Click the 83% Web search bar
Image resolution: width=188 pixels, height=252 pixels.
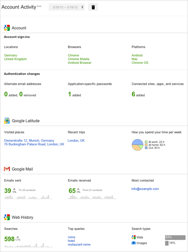click(175, 237)
